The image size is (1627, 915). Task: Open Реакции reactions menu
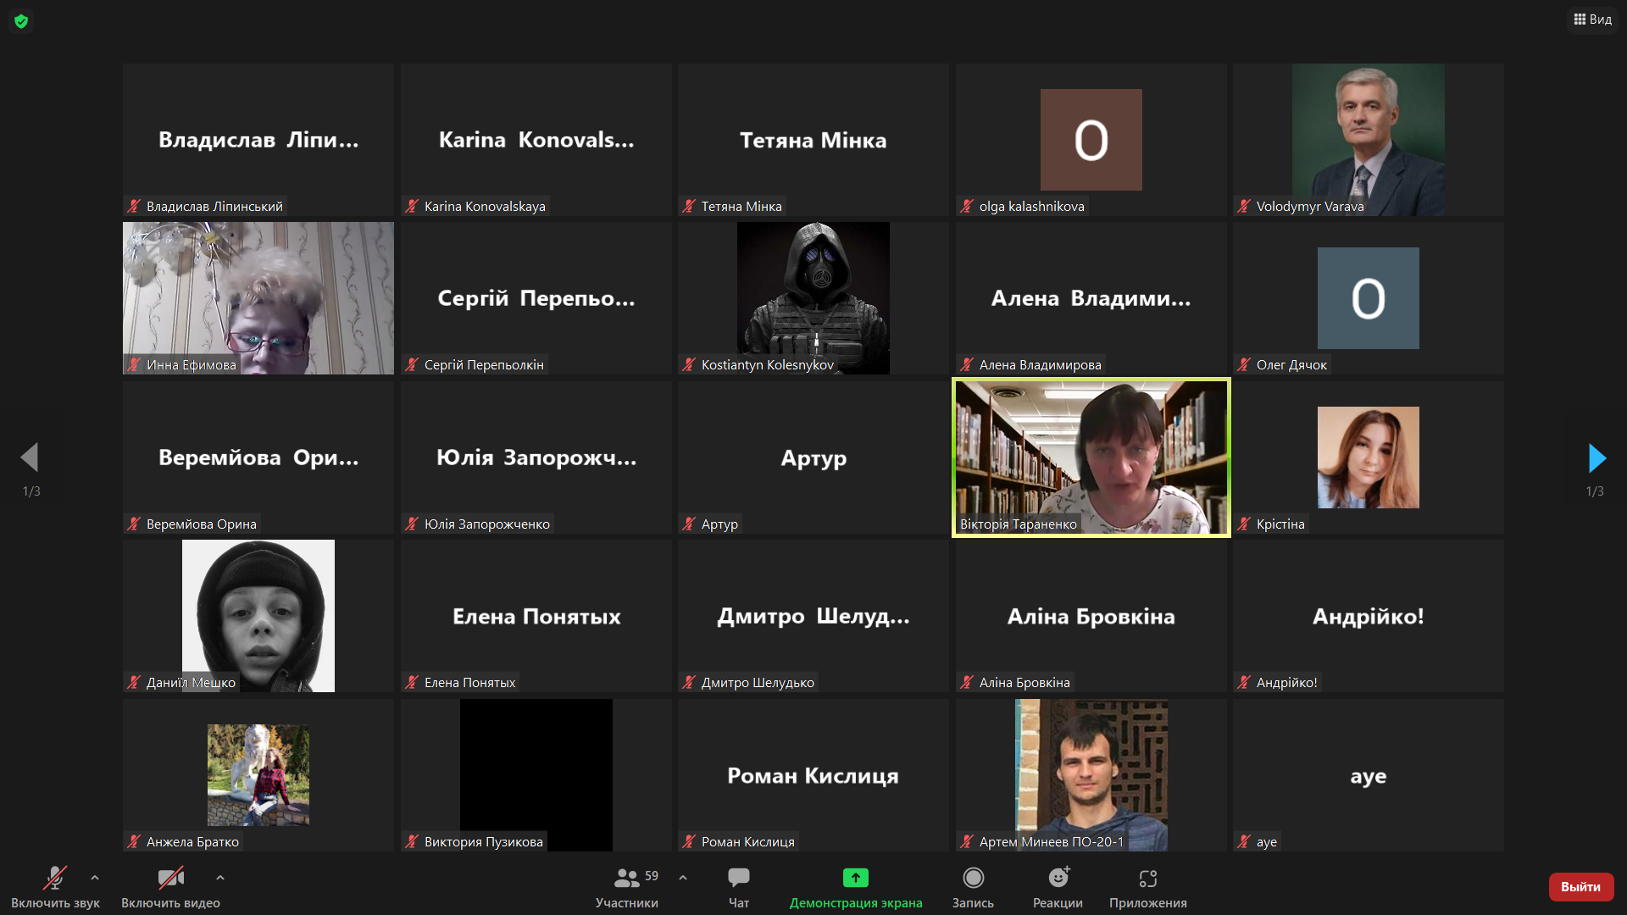click(1058, 887)
